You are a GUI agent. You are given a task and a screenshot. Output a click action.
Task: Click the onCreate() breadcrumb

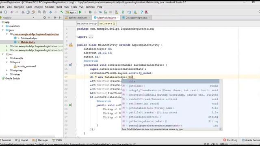click(x=107, y=24)
